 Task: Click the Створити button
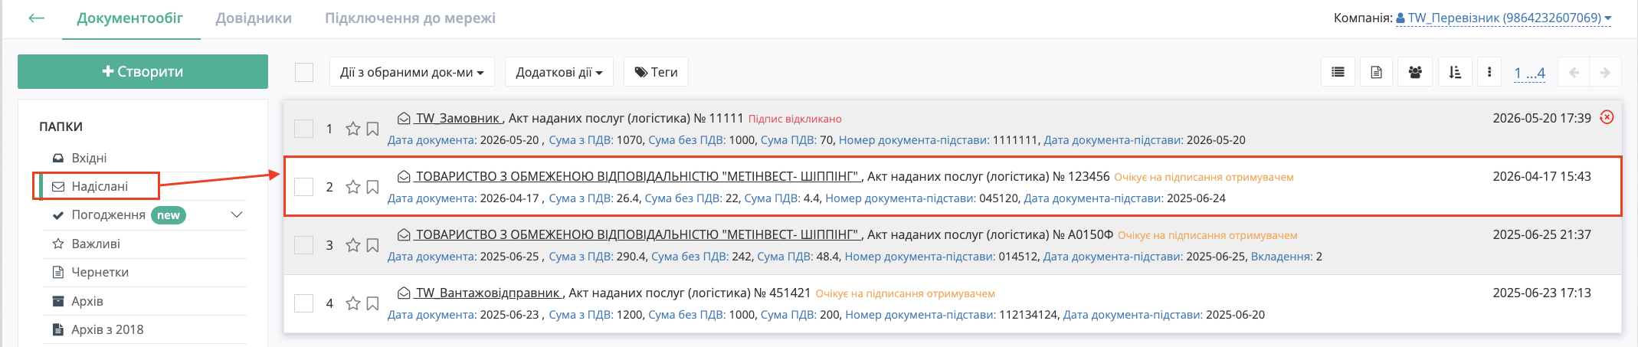point(143,71)
